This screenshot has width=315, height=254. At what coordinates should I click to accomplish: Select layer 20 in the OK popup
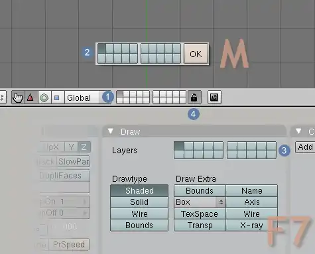(177, 58)
